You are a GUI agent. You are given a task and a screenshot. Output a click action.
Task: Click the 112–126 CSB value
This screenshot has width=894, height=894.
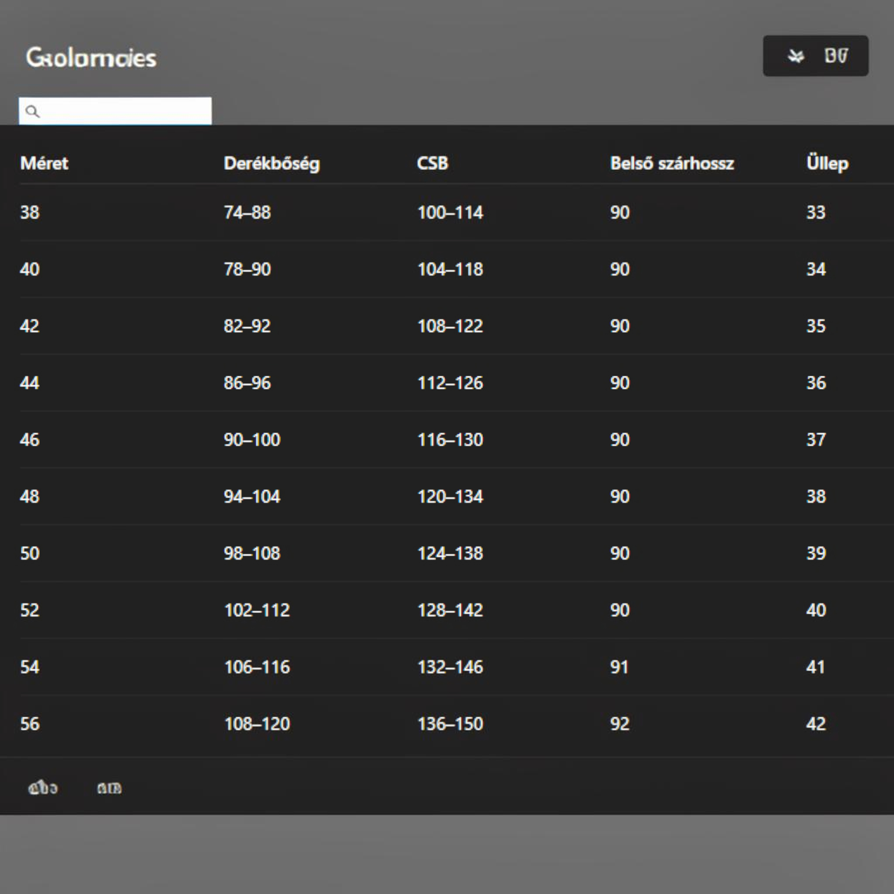[x=450, y=383]
